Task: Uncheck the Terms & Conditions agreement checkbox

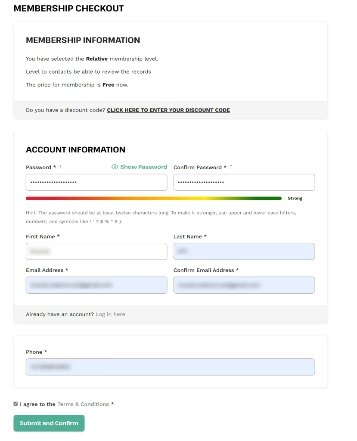Action: 16,404
